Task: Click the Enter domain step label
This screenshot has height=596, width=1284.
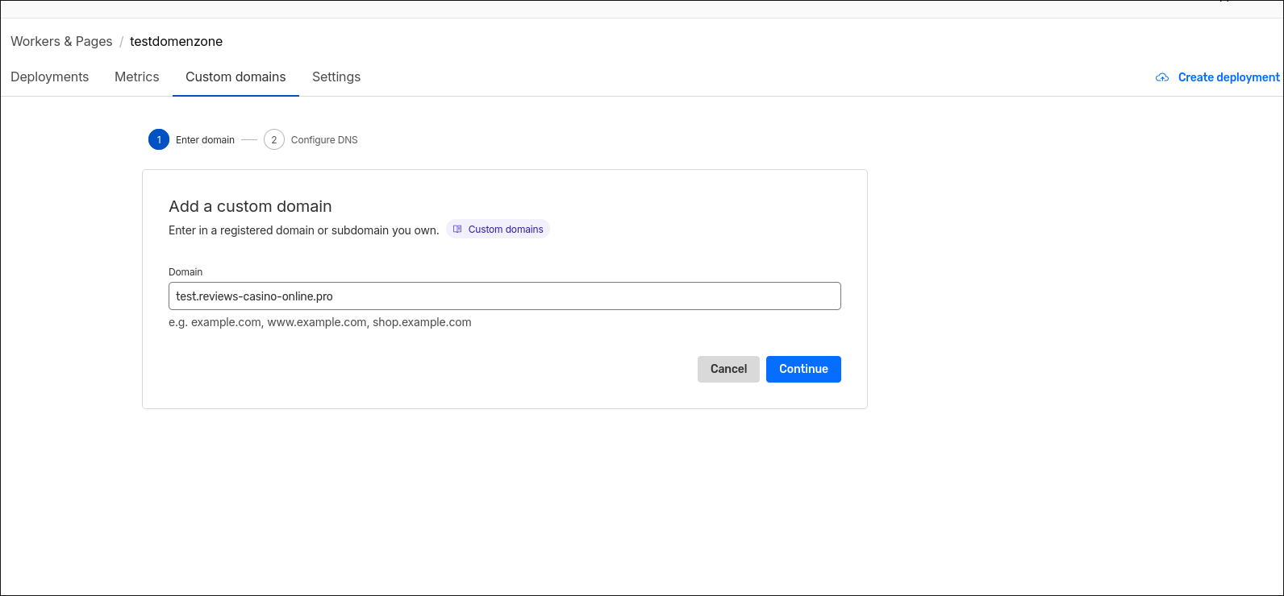Action: (x=205, y=140)
